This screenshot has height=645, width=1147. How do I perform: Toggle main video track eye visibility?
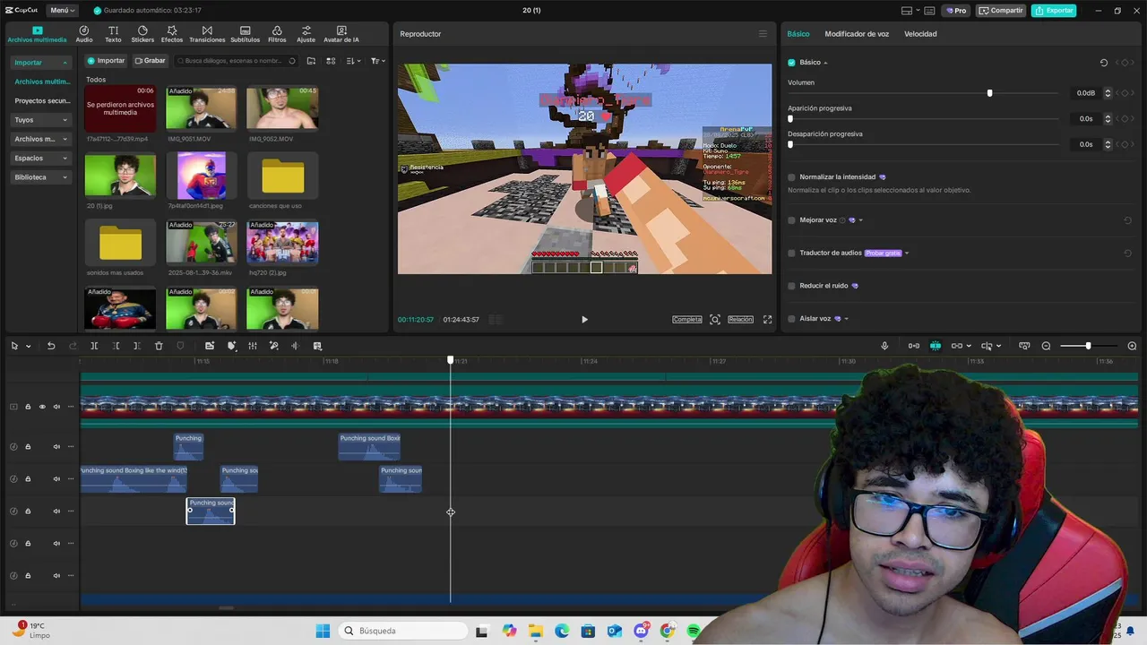(42, 407)
